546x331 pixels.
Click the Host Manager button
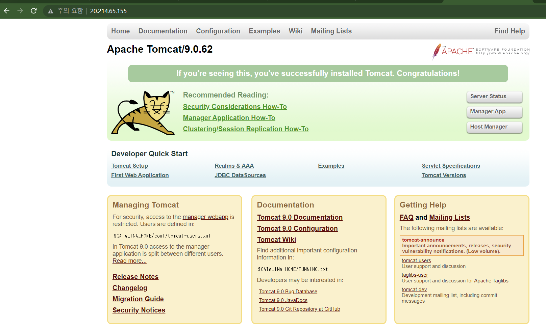click(495, 127)
